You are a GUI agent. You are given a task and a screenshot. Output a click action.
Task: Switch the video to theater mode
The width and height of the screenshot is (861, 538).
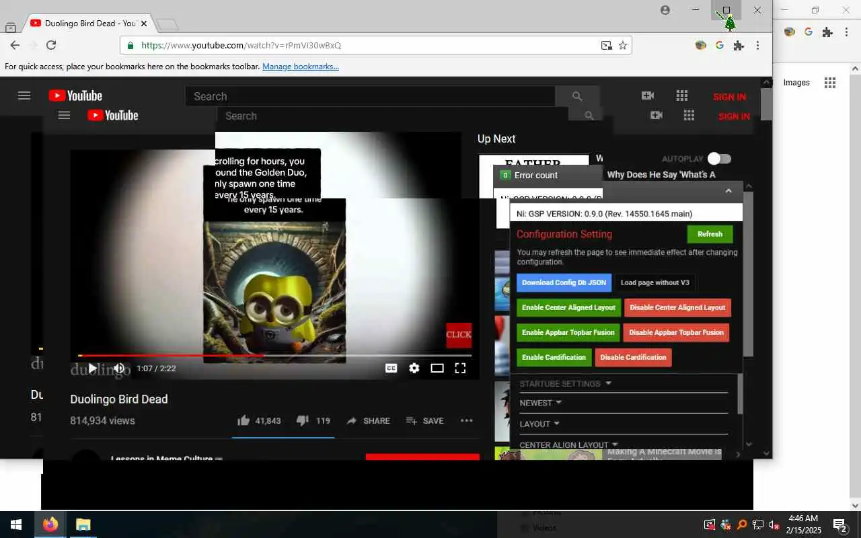(437, 368)
